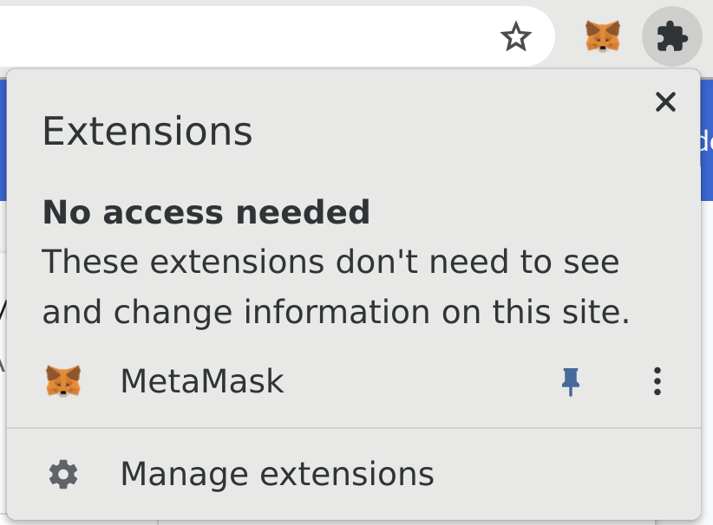Viewport: 713px width, 525px height.
Task: Click the MetaMask fox icon in browser toolbar
Action: pos(603,36)
